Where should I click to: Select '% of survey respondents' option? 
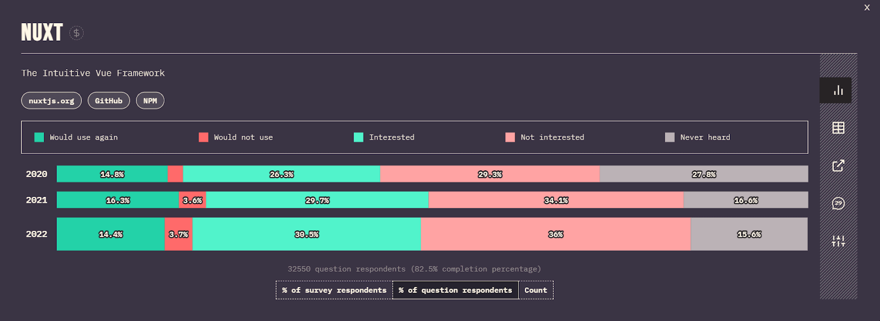[334, 290]
